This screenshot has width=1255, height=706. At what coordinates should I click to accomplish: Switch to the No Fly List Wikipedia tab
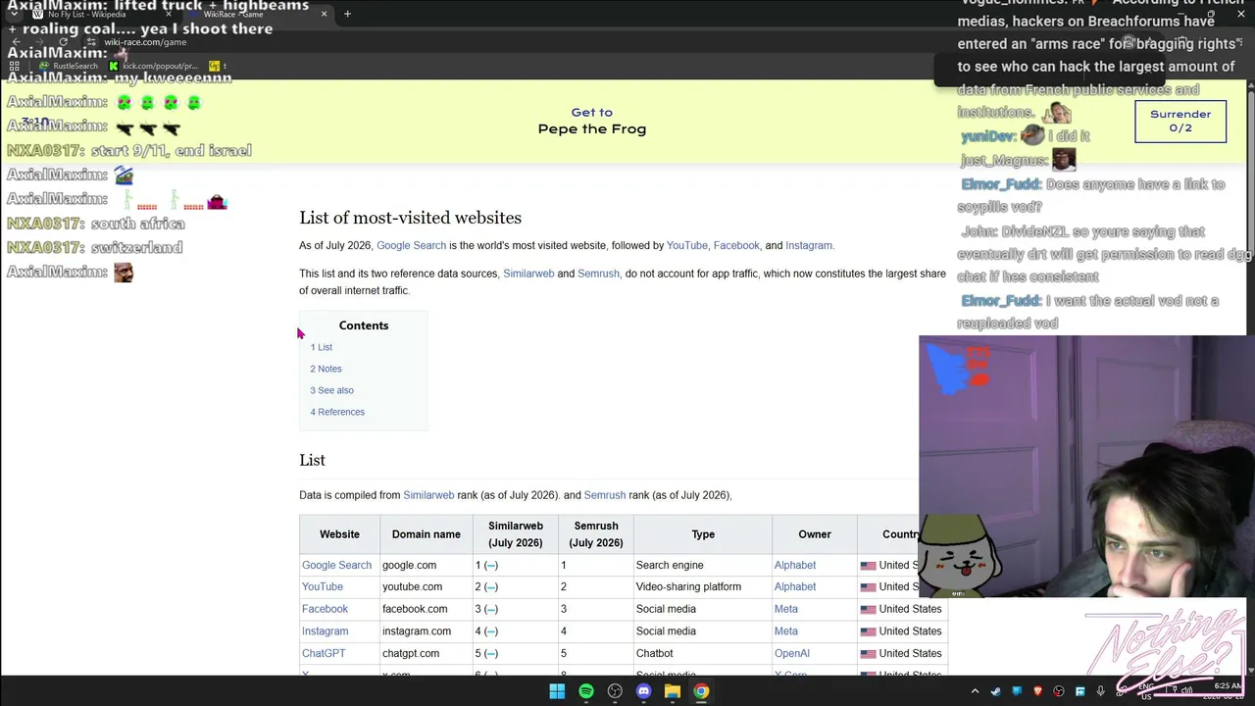(x=102, y=14)
